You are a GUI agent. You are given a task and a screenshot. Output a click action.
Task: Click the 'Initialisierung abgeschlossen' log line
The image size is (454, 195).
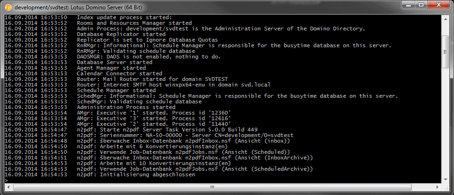coord(136,175)
